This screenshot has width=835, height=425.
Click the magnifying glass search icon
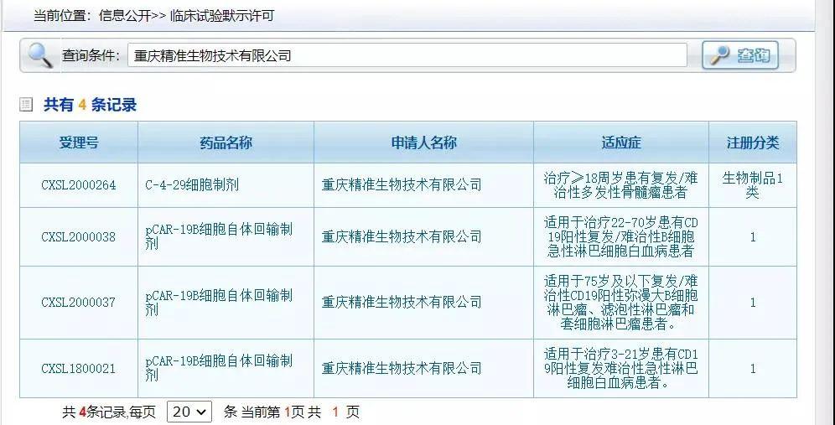(x=39, y=55)
